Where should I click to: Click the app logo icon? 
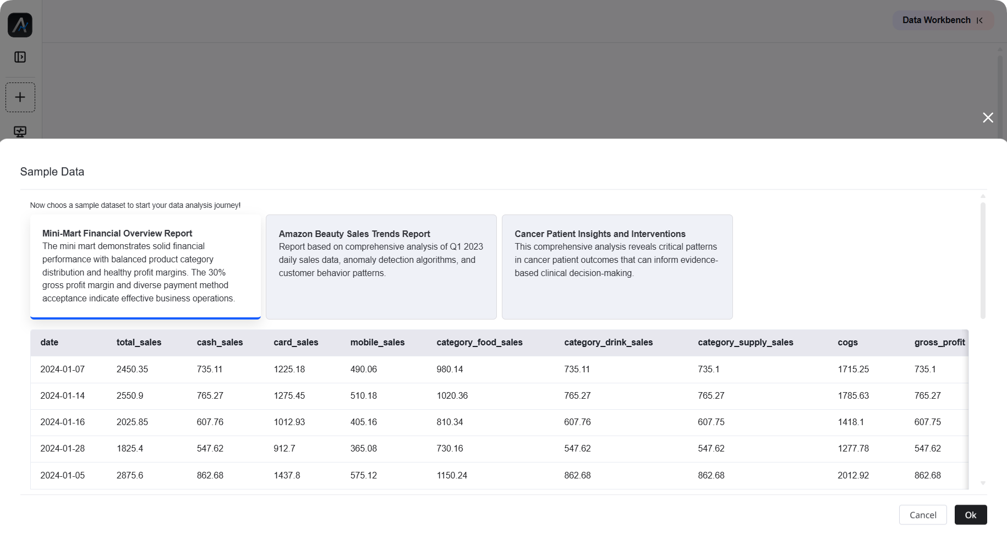tap(20, 25)
